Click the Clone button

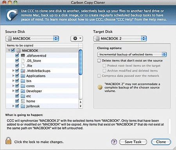[x=161, y=142]
